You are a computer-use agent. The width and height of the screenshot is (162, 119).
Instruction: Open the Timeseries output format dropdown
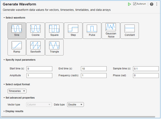pos(17,91)
